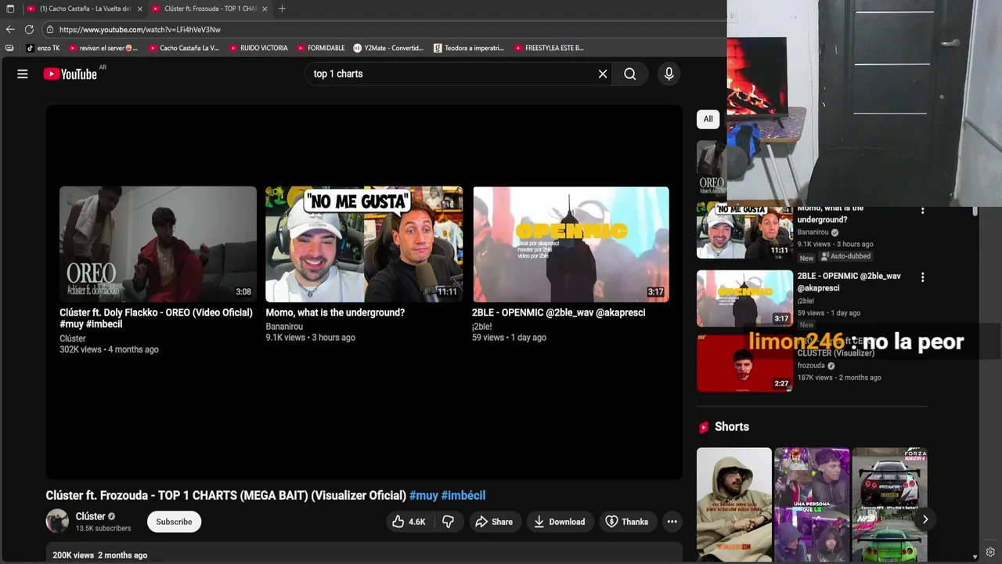This screenshot has width=1002, height=564.
Task: Open the second Short with purple collage
Action: click(x=812, y=504)
